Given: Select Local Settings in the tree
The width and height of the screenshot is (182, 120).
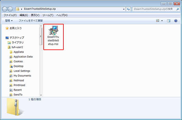Looking at the screenshot, I should (x=22, y=71).
